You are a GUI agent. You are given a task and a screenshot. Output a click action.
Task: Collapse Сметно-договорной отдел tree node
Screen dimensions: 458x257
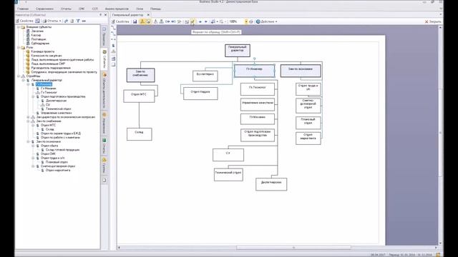[x=33, y=166]
